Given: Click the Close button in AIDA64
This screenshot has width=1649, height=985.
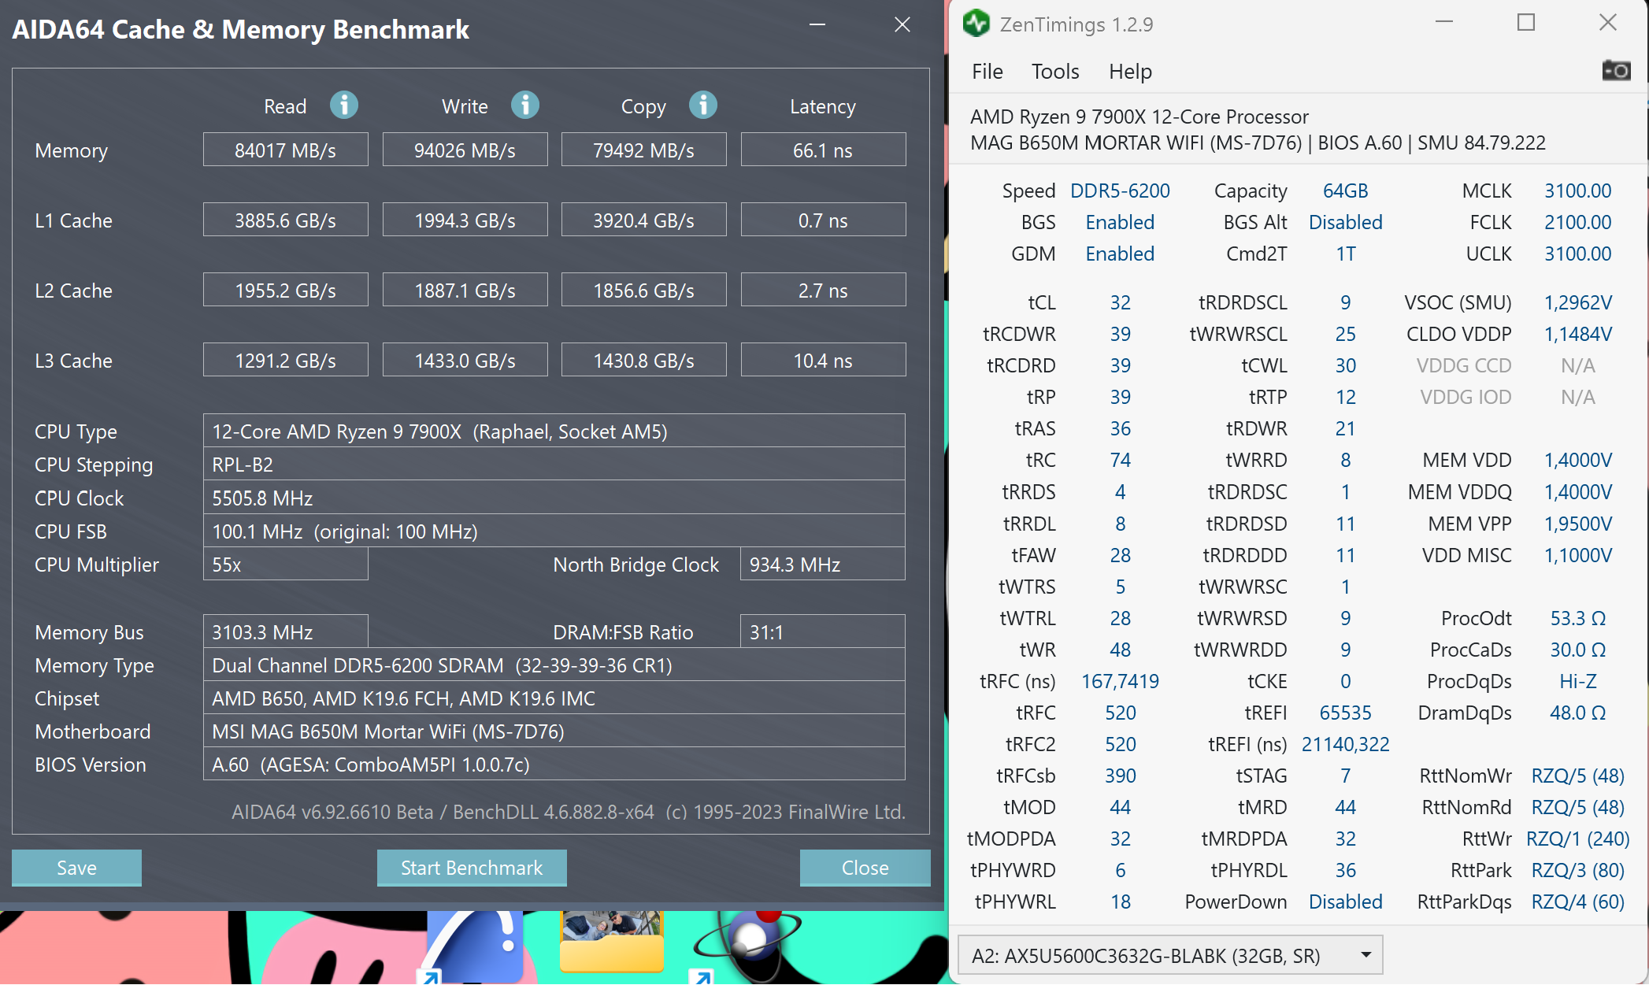Looking at the screenshot, I should pyautogui.click(x=864, y=868).
